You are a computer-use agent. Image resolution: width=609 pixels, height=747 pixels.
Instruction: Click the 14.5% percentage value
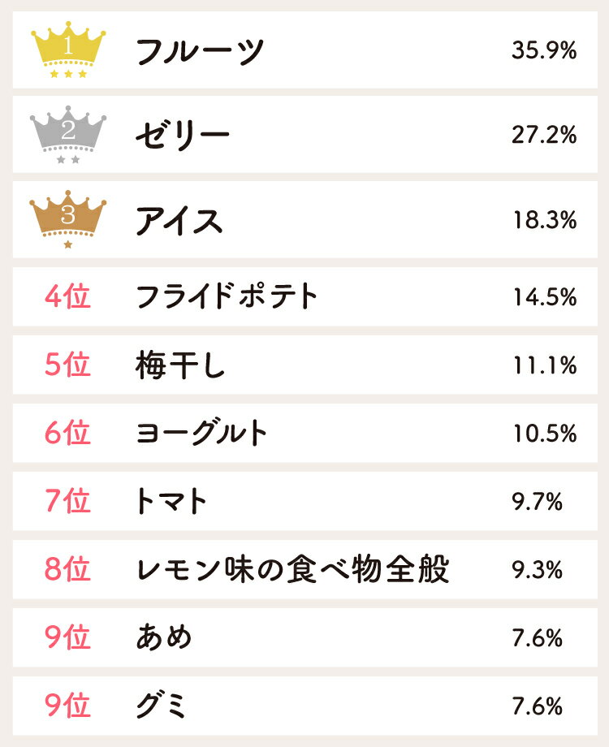click(x=543, y=297)
